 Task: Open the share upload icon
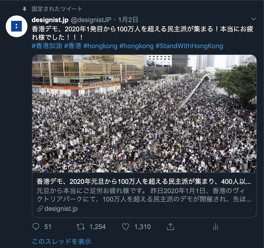coord(170,226)
